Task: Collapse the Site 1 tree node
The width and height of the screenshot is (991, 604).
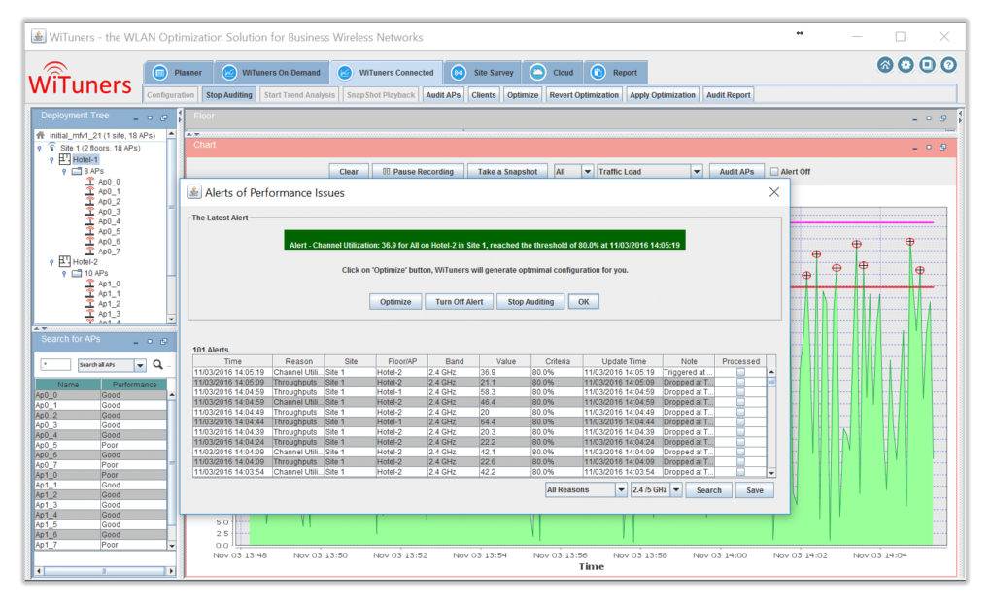Action: [40, 149]
